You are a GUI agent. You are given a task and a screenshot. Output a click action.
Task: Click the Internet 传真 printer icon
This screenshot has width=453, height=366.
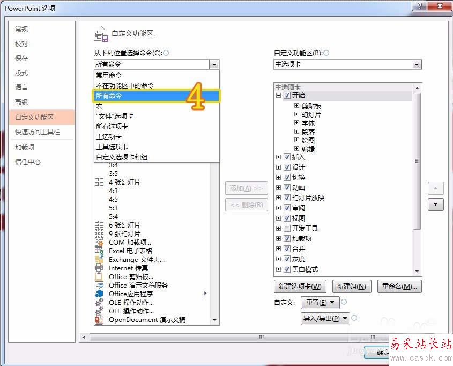coord(99,268)
